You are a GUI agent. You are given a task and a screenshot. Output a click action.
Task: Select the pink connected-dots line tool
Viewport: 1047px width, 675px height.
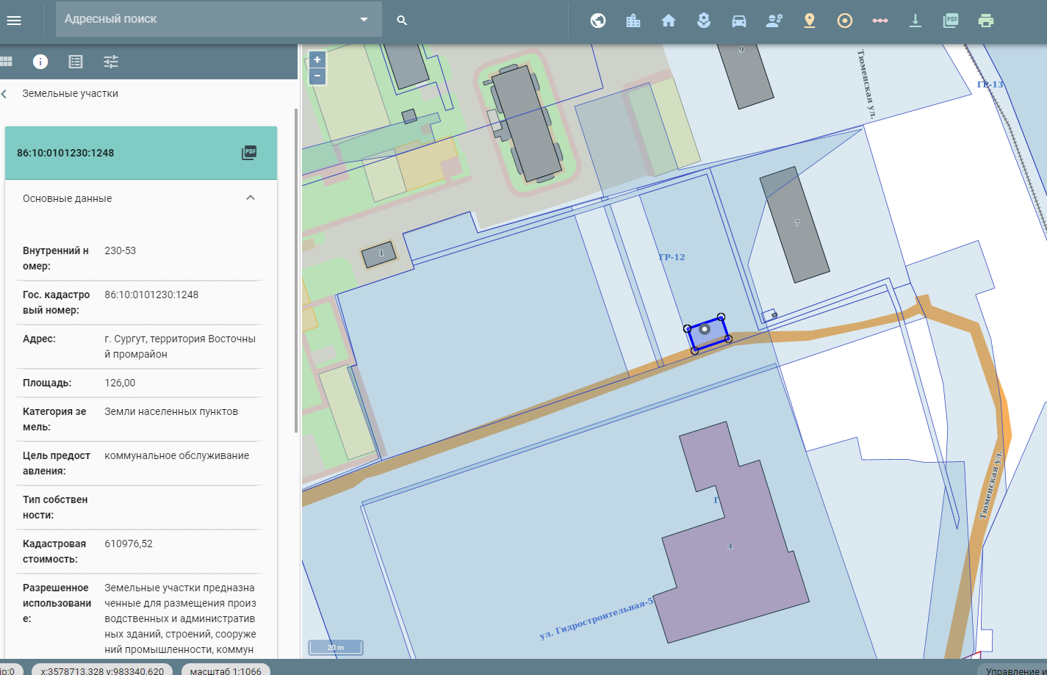(x=880, y=21)
